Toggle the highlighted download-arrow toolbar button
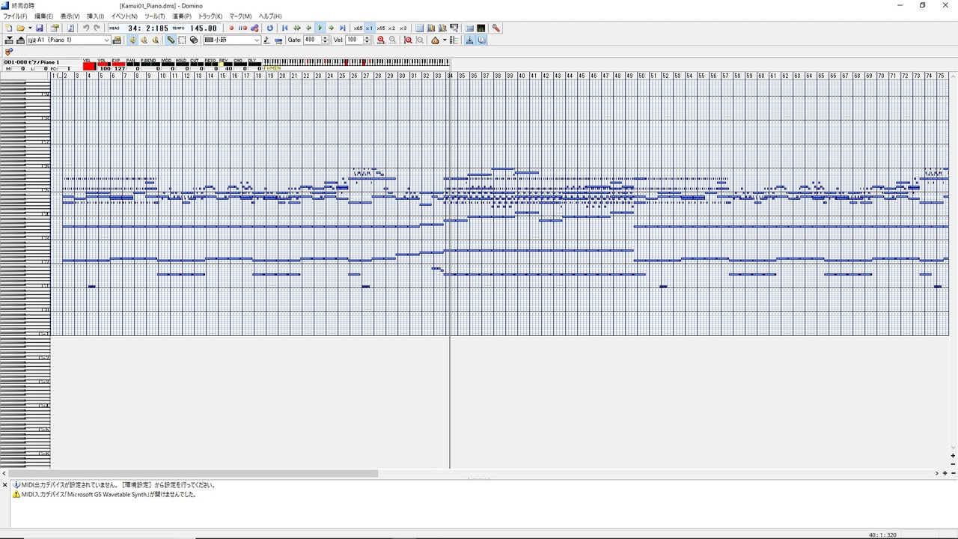Image resolution: width=958 pixels, height=539 pixels. 469,40
